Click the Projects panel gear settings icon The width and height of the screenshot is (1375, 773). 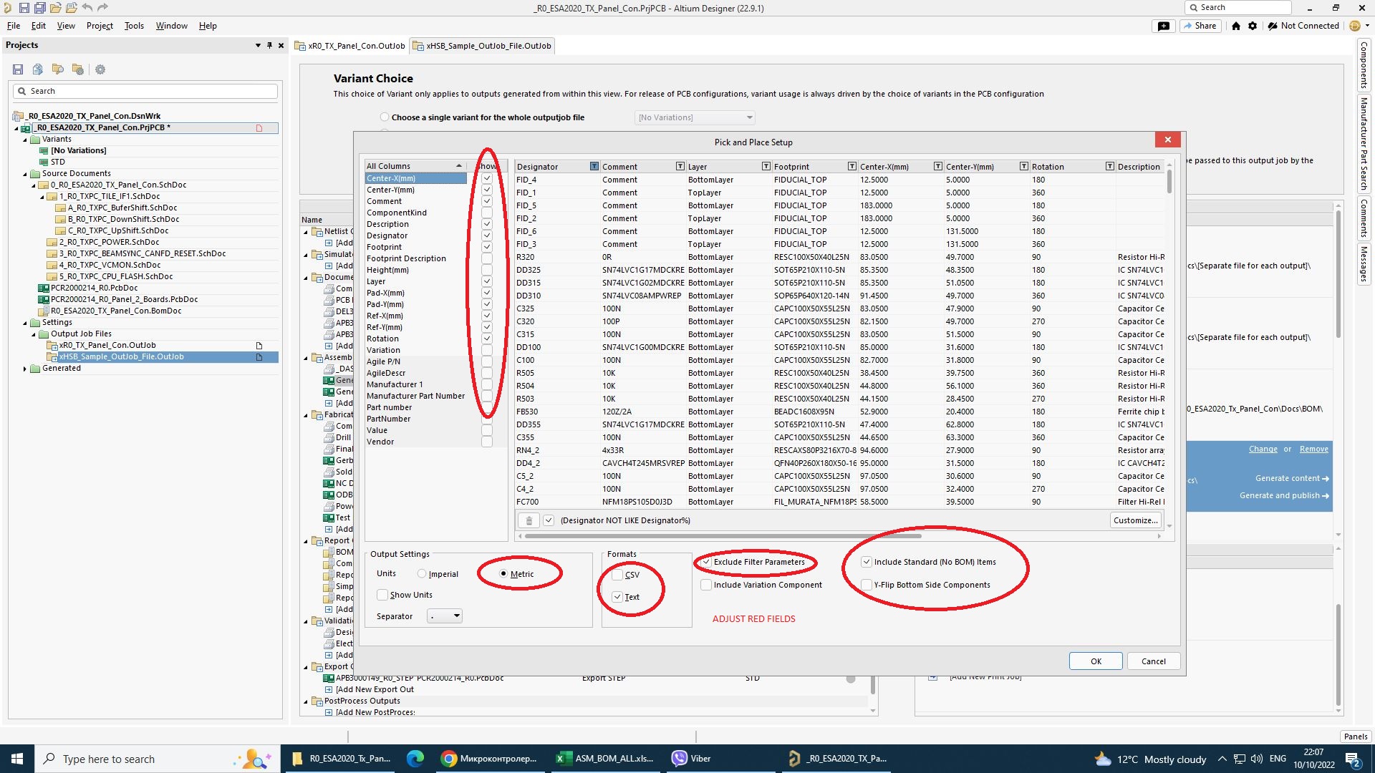click(x=100, y=69)
